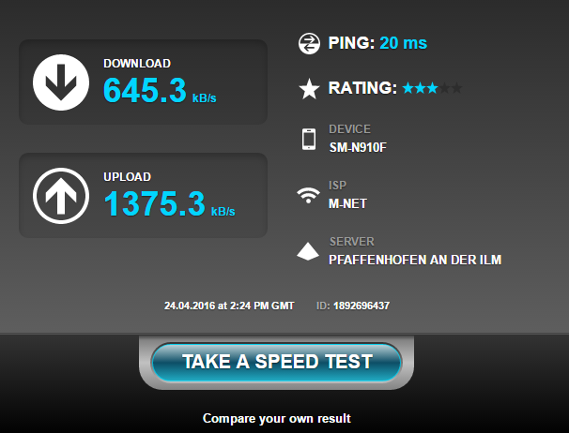
Task: Click the Pfaffenhofen an der Ilm server name
Action: (415, 260)
